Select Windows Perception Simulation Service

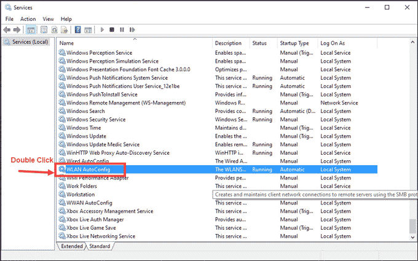[x=112, y=61]
